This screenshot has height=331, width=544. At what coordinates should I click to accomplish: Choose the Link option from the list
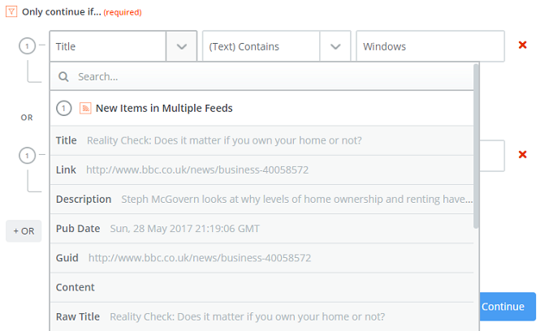point(262,170)
